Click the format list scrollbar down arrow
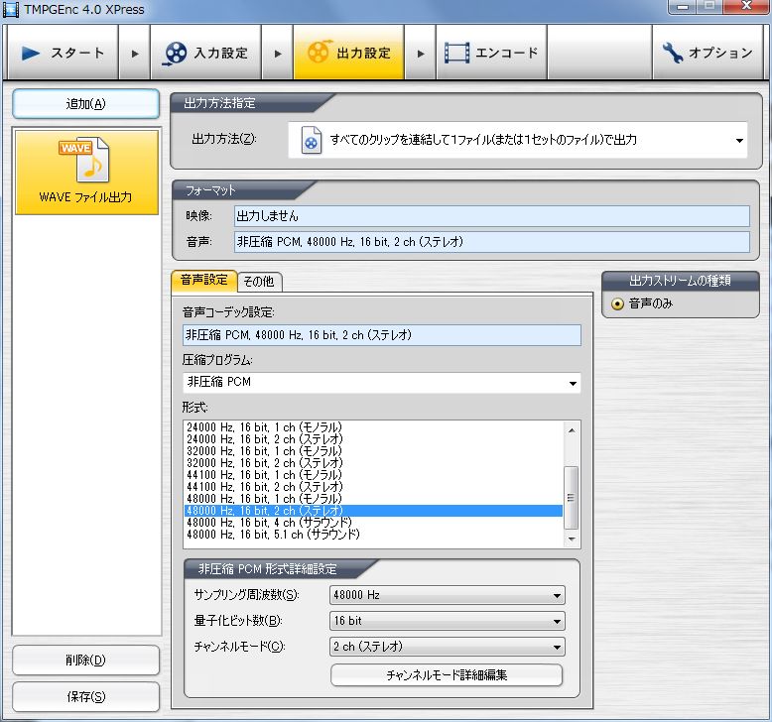Image resolution: width=772 pixels, height=722 pixels. 572,539
